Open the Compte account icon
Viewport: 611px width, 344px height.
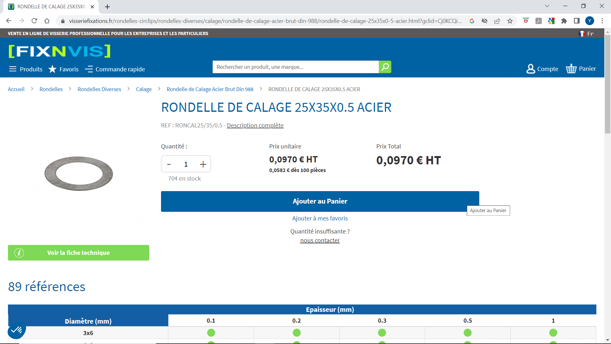tap(530, 69)
